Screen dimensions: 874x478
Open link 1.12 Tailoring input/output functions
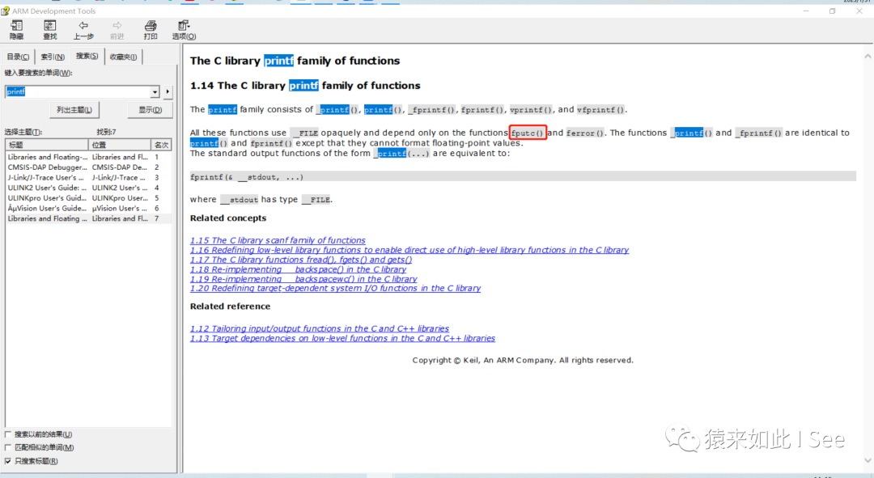tap(320, 328)
